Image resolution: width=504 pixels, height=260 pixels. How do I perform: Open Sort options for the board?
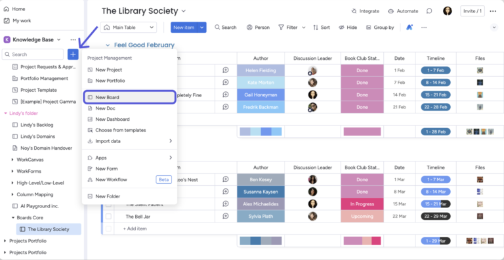coord(322,28)
